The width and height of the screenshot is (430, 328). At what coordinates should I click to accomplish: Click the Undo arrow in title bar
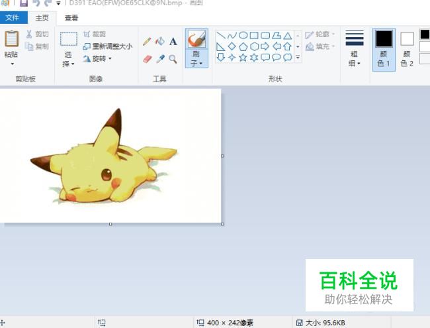36,3
